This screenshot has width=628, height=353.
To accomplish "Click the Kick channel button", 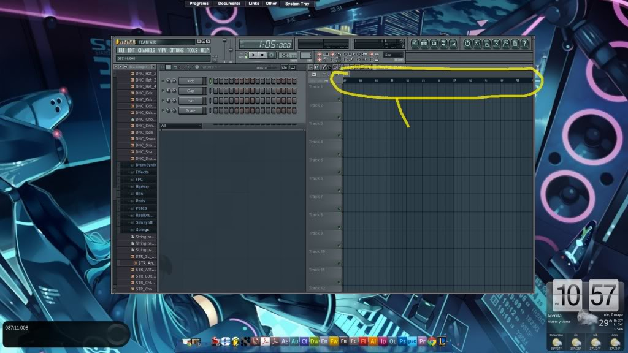I will [192, 82].
